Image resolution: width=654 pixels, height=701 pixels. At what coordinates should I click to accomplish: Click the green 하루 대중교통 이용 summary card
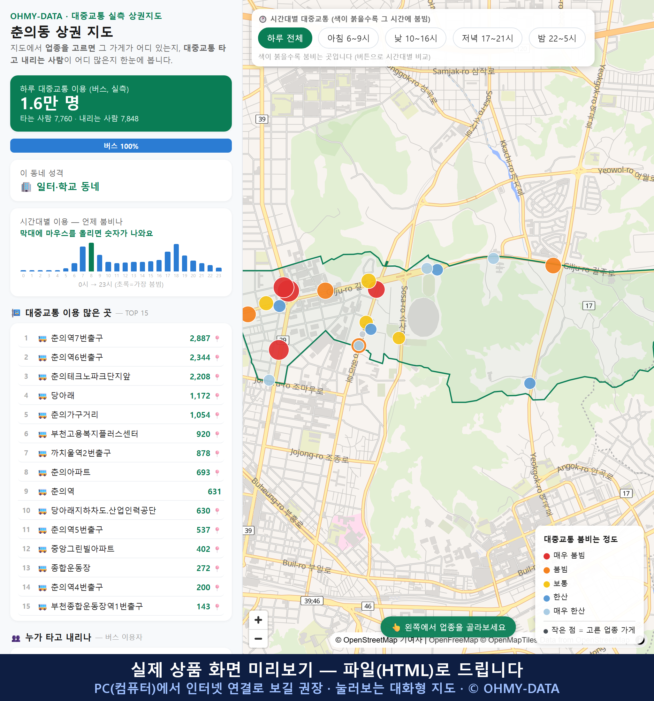tap(121, 103)
